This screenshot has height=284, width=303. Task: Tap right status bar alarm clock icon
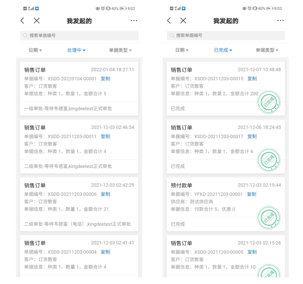click(x=249, y=8)
